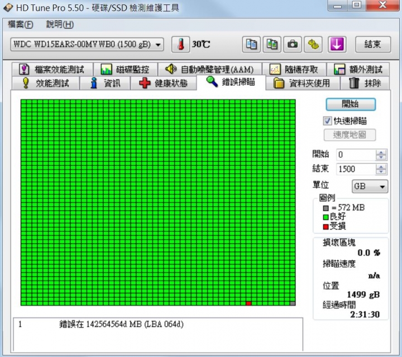Click the gray 572 MB legend swatch
The height and width of the screenshot is (357, 402).
point(326,208)
